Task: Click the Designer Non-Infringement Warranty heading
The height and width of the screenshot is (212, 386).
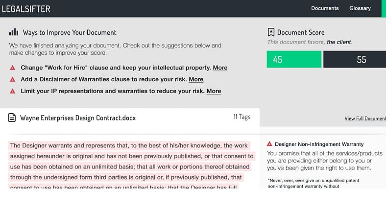Action: pos(319,144)
